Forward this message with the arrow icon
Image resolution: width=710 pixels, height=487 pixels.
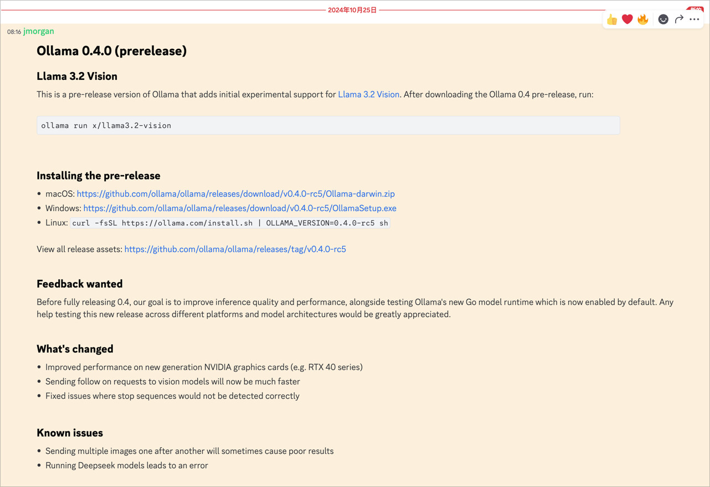(679, 19)
